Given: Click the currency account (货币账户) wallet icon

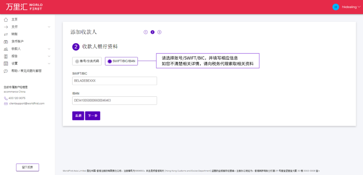Looking at the screenshot, I should coord(5,41).
